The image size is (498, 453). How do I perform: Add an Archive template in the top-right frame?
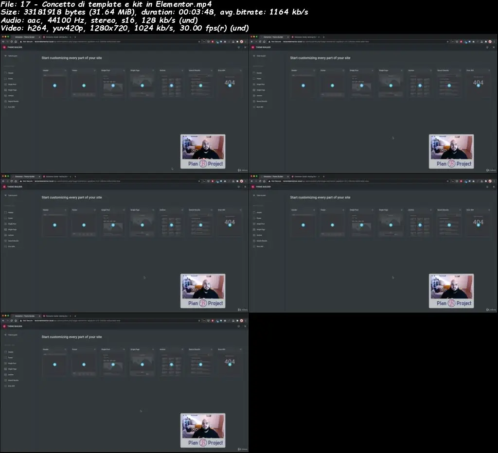point(420,86)
